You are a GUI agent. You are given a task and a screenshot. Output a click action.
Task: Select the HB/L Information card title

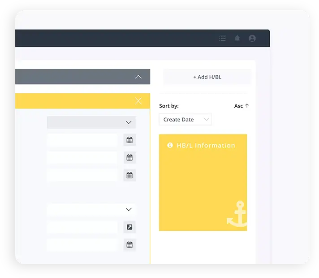(206, 145)
